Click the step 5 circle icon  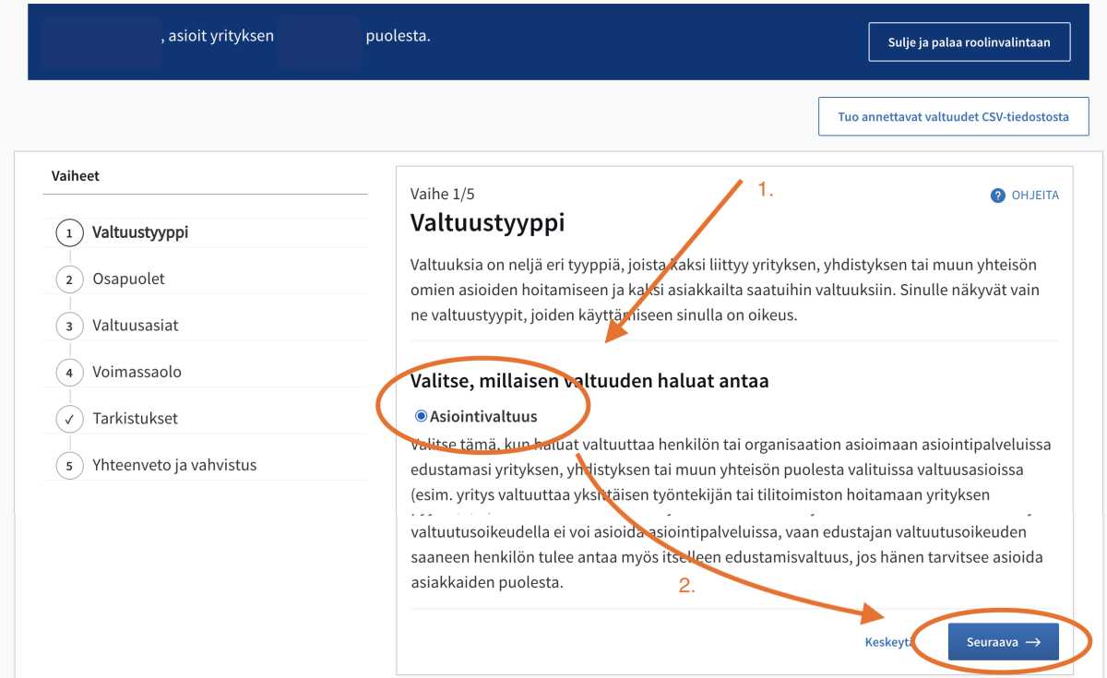[68, 466]
